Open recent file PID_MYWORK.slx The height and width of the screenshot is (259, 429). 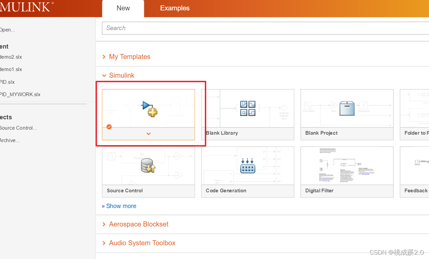pyautogui.click(x=20, y=94)
